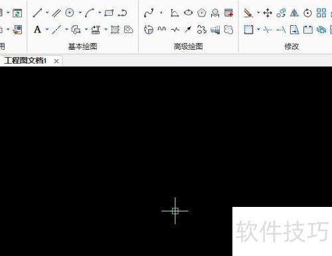Select the Ellipse drawing tool
This screenshot has width=332, height=256.
point(189,13)
